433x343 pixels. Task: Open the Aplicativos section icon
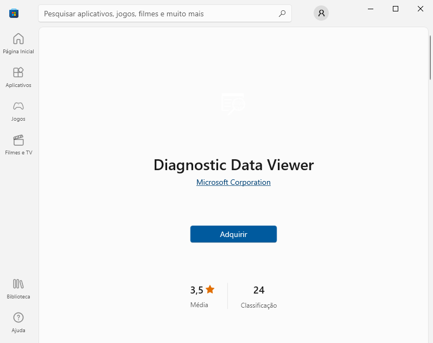18,72
